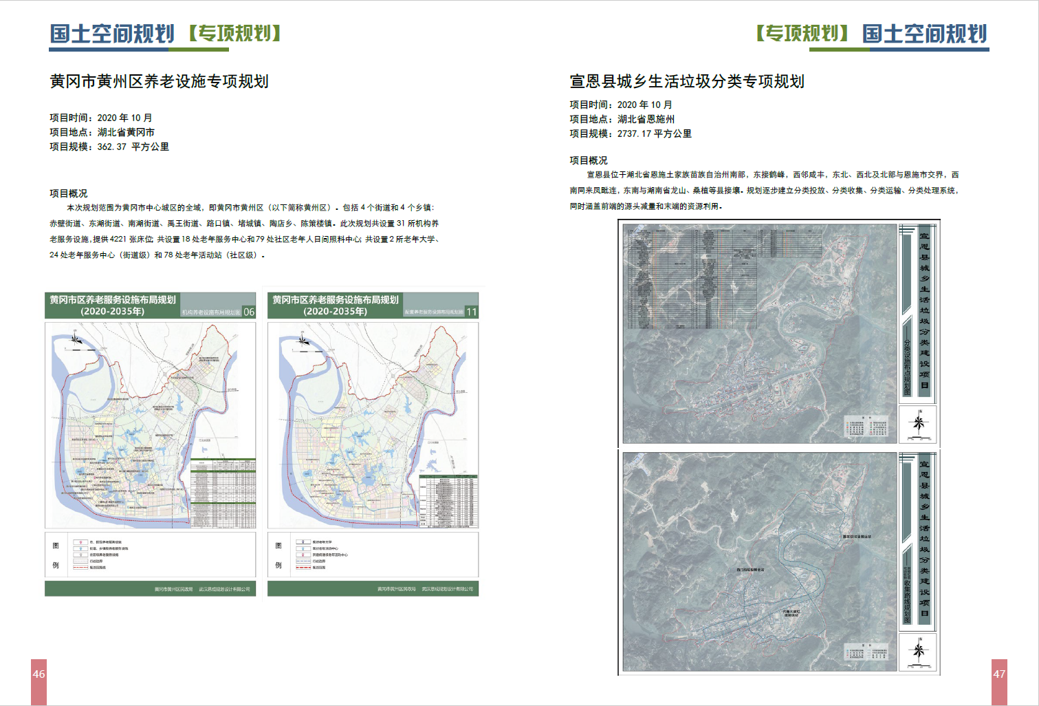This screenshot has height=706, width=1039.
Task: Click the green footer credit bar under map 06
Action: tap(151, 589)
